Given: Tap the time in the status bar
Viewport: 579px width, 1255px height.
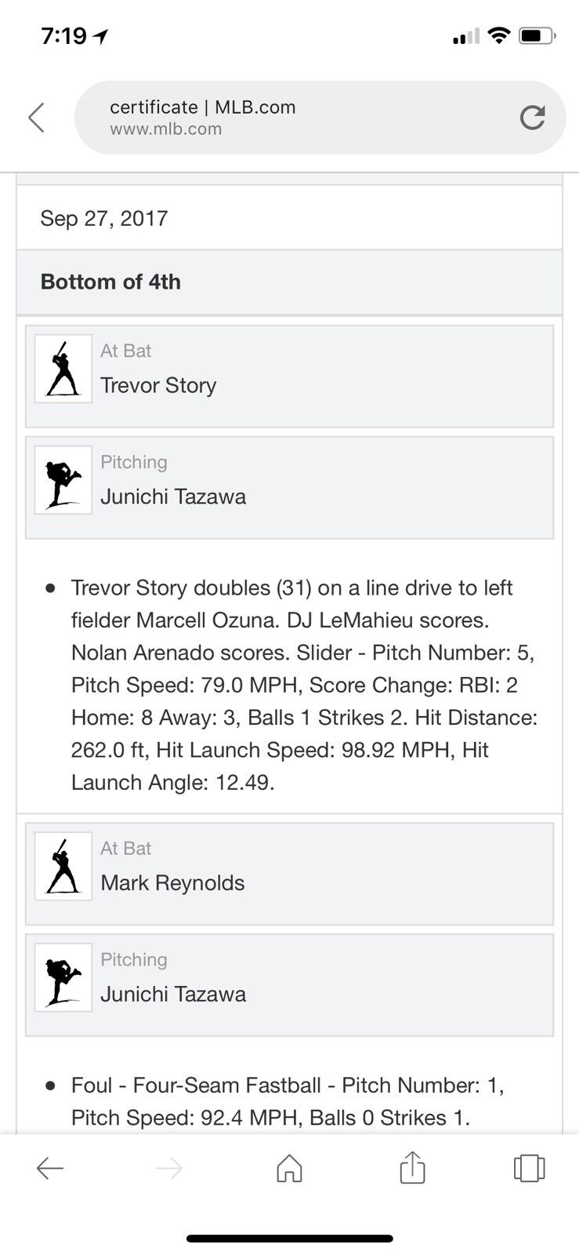Looking at the screenshot, I should 64,36.
